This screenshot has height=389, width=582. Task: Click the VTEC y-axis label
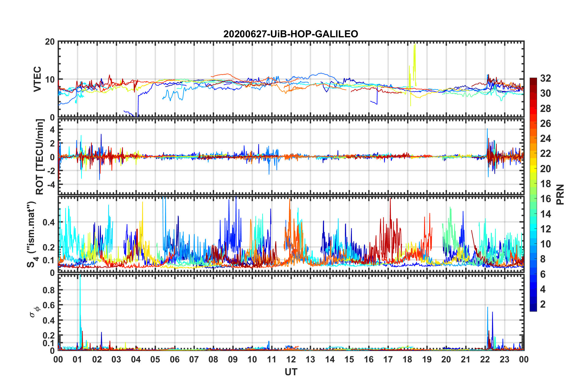point(37,79)
